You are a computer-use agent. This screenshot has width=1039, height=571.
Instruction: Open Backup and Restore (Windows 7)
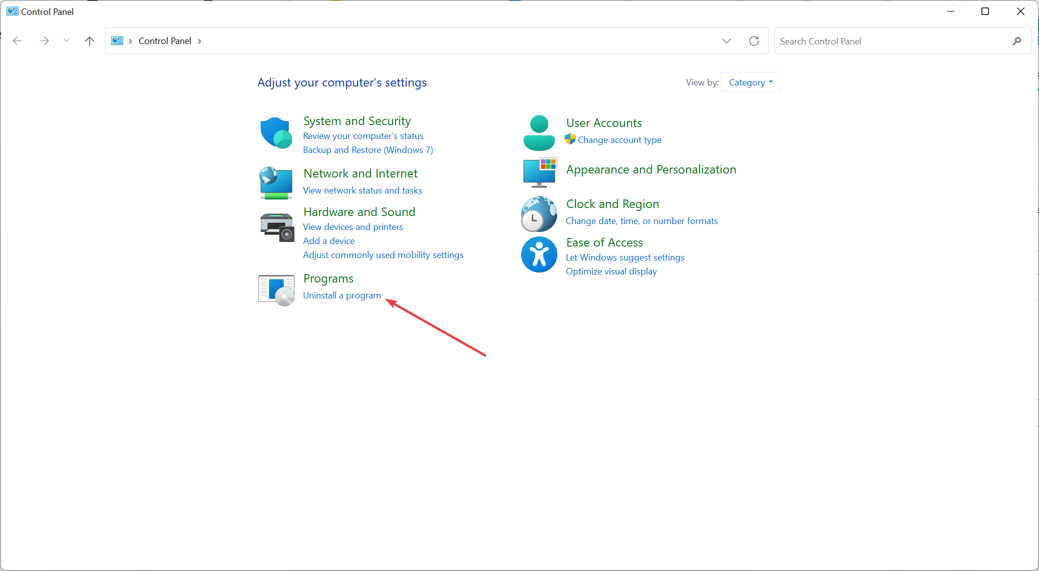[368, 150]
